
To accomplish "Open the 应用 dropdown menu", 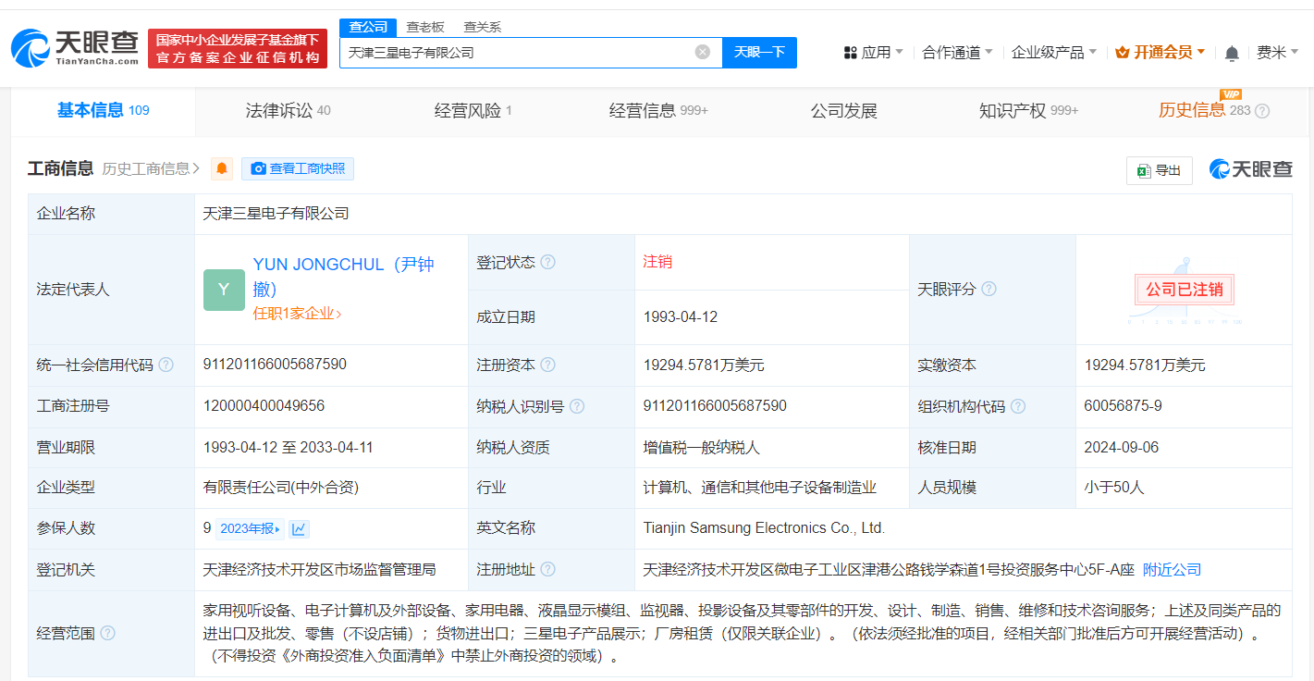I will [873, 53].
